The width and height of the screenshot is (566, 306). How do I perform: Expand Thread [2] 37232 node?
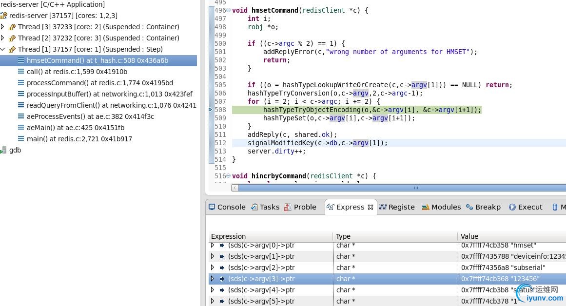click(2, 38)
